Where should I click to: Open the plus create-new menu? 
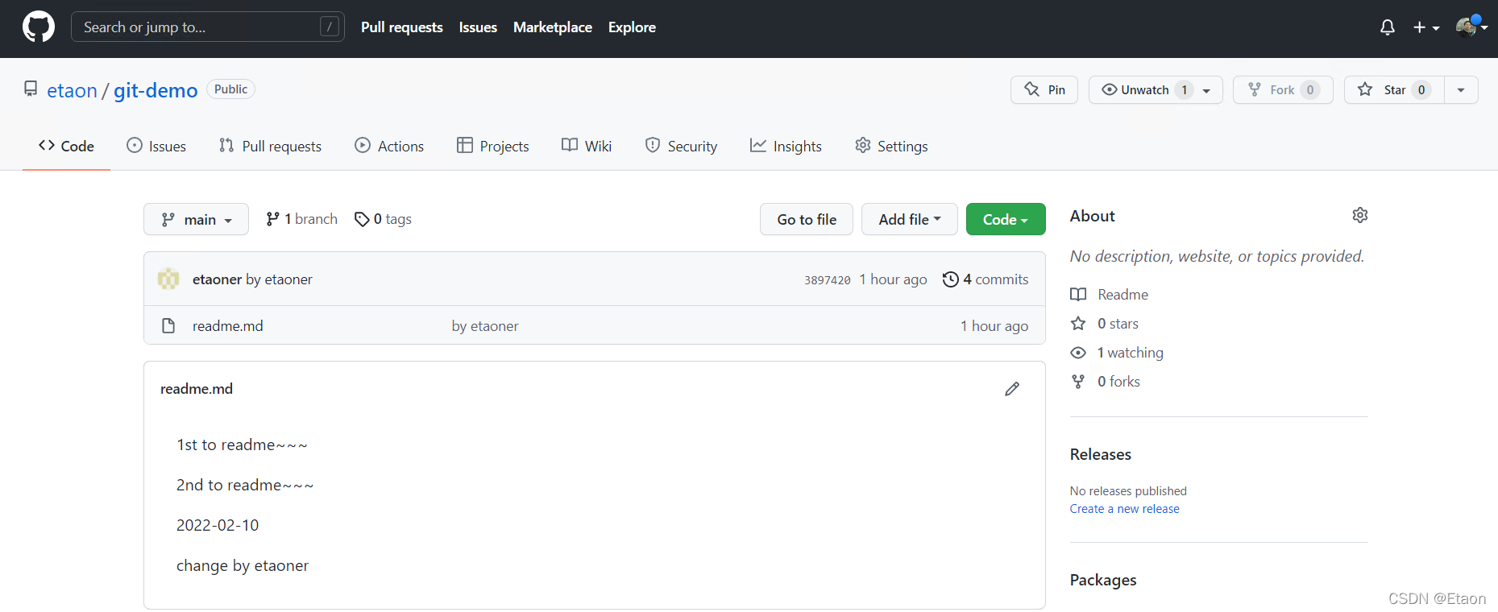(1426, 27)
